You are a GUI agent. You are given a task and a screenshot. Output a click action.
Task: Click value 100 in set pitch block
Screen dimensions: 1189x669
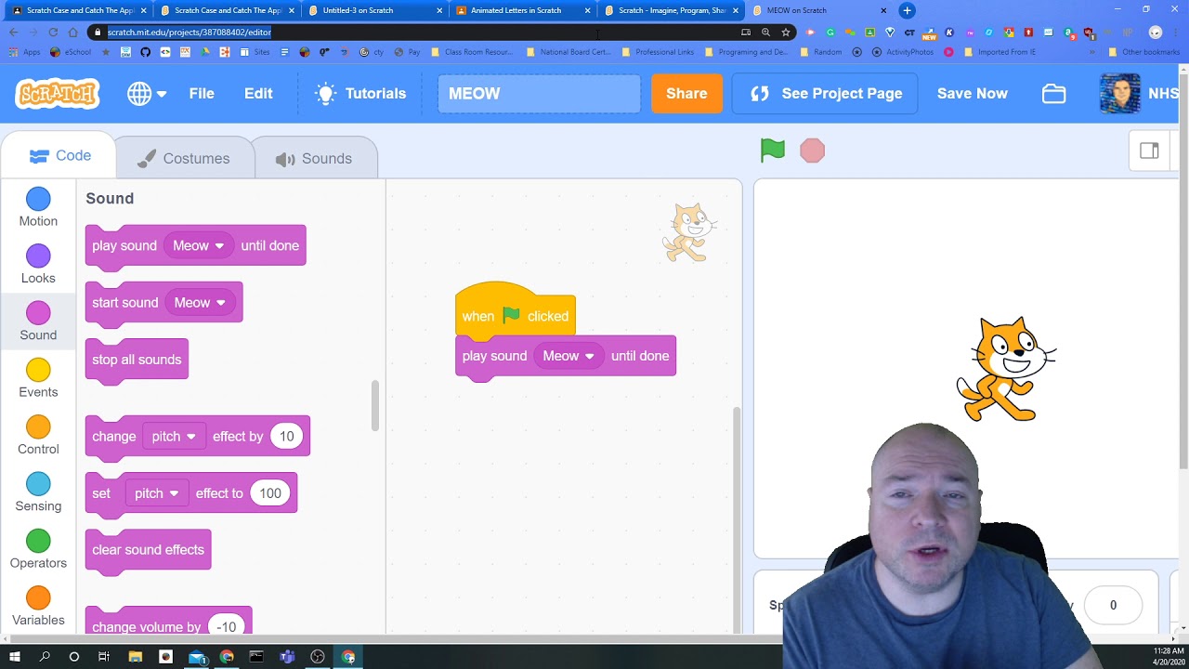(x=270, y=493)
